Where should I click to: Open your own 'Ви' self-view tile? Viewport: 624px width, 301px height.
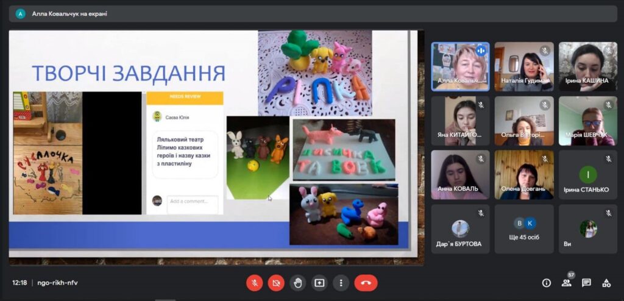click(587, 228)
